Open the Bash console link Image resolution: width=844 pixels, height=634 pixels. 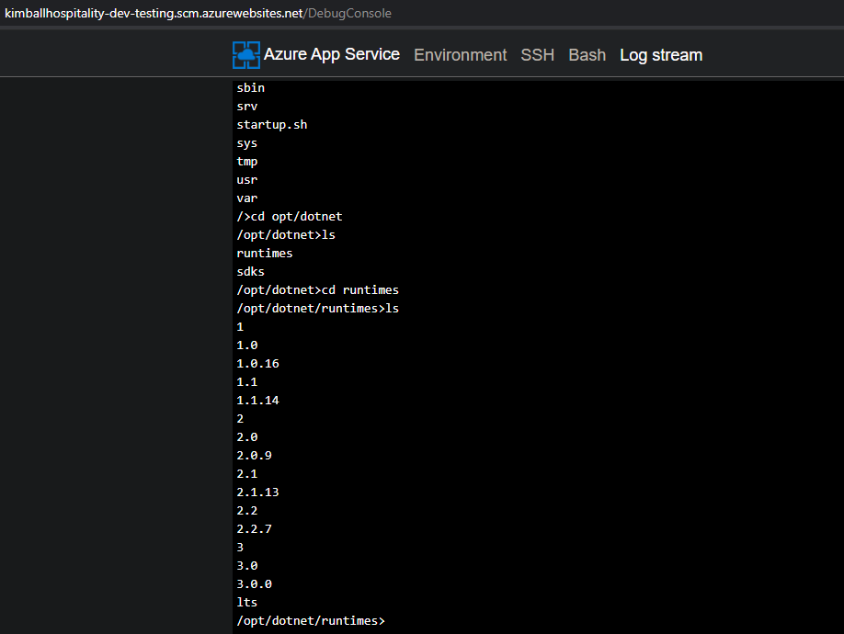[x=587, y=55]
